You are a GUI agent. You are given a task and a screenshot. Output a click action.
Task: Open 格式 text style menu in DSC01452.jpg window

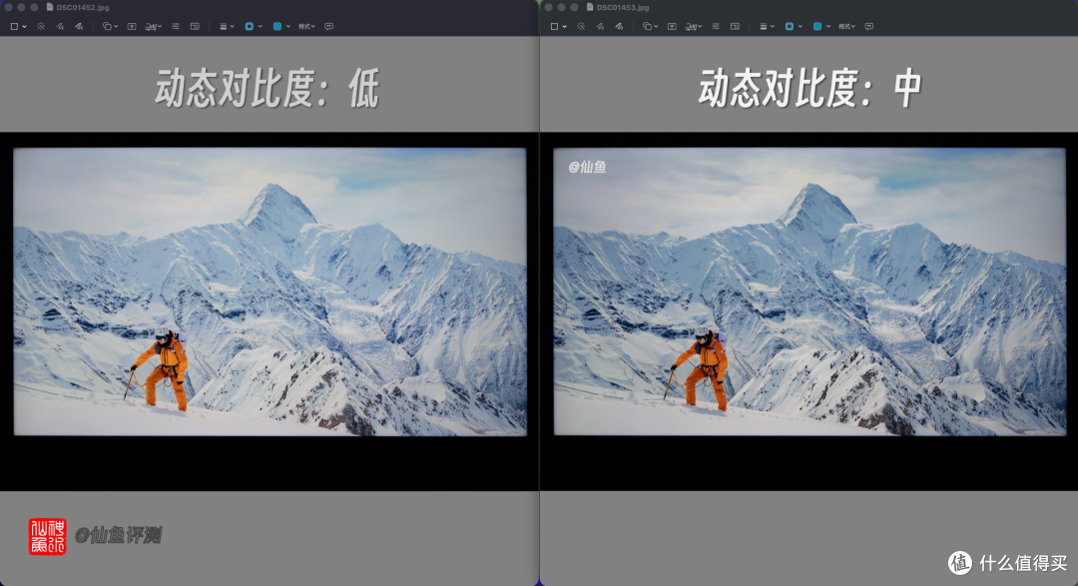306,26
